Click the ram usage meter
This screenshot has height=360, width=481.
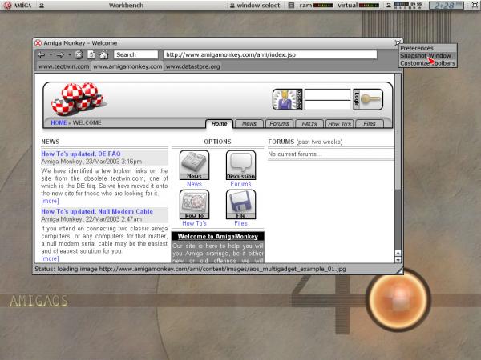click(x=323, y=6)
